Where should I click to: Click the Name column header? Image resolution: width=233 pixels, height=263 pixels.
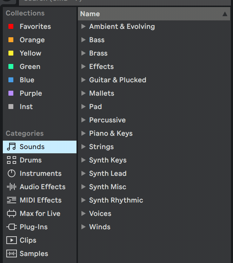(90, 14)
